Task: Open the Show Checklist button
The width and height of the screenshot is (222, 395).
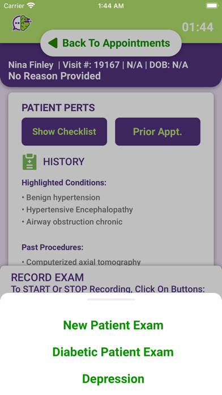Action: (x=65, y=132)
